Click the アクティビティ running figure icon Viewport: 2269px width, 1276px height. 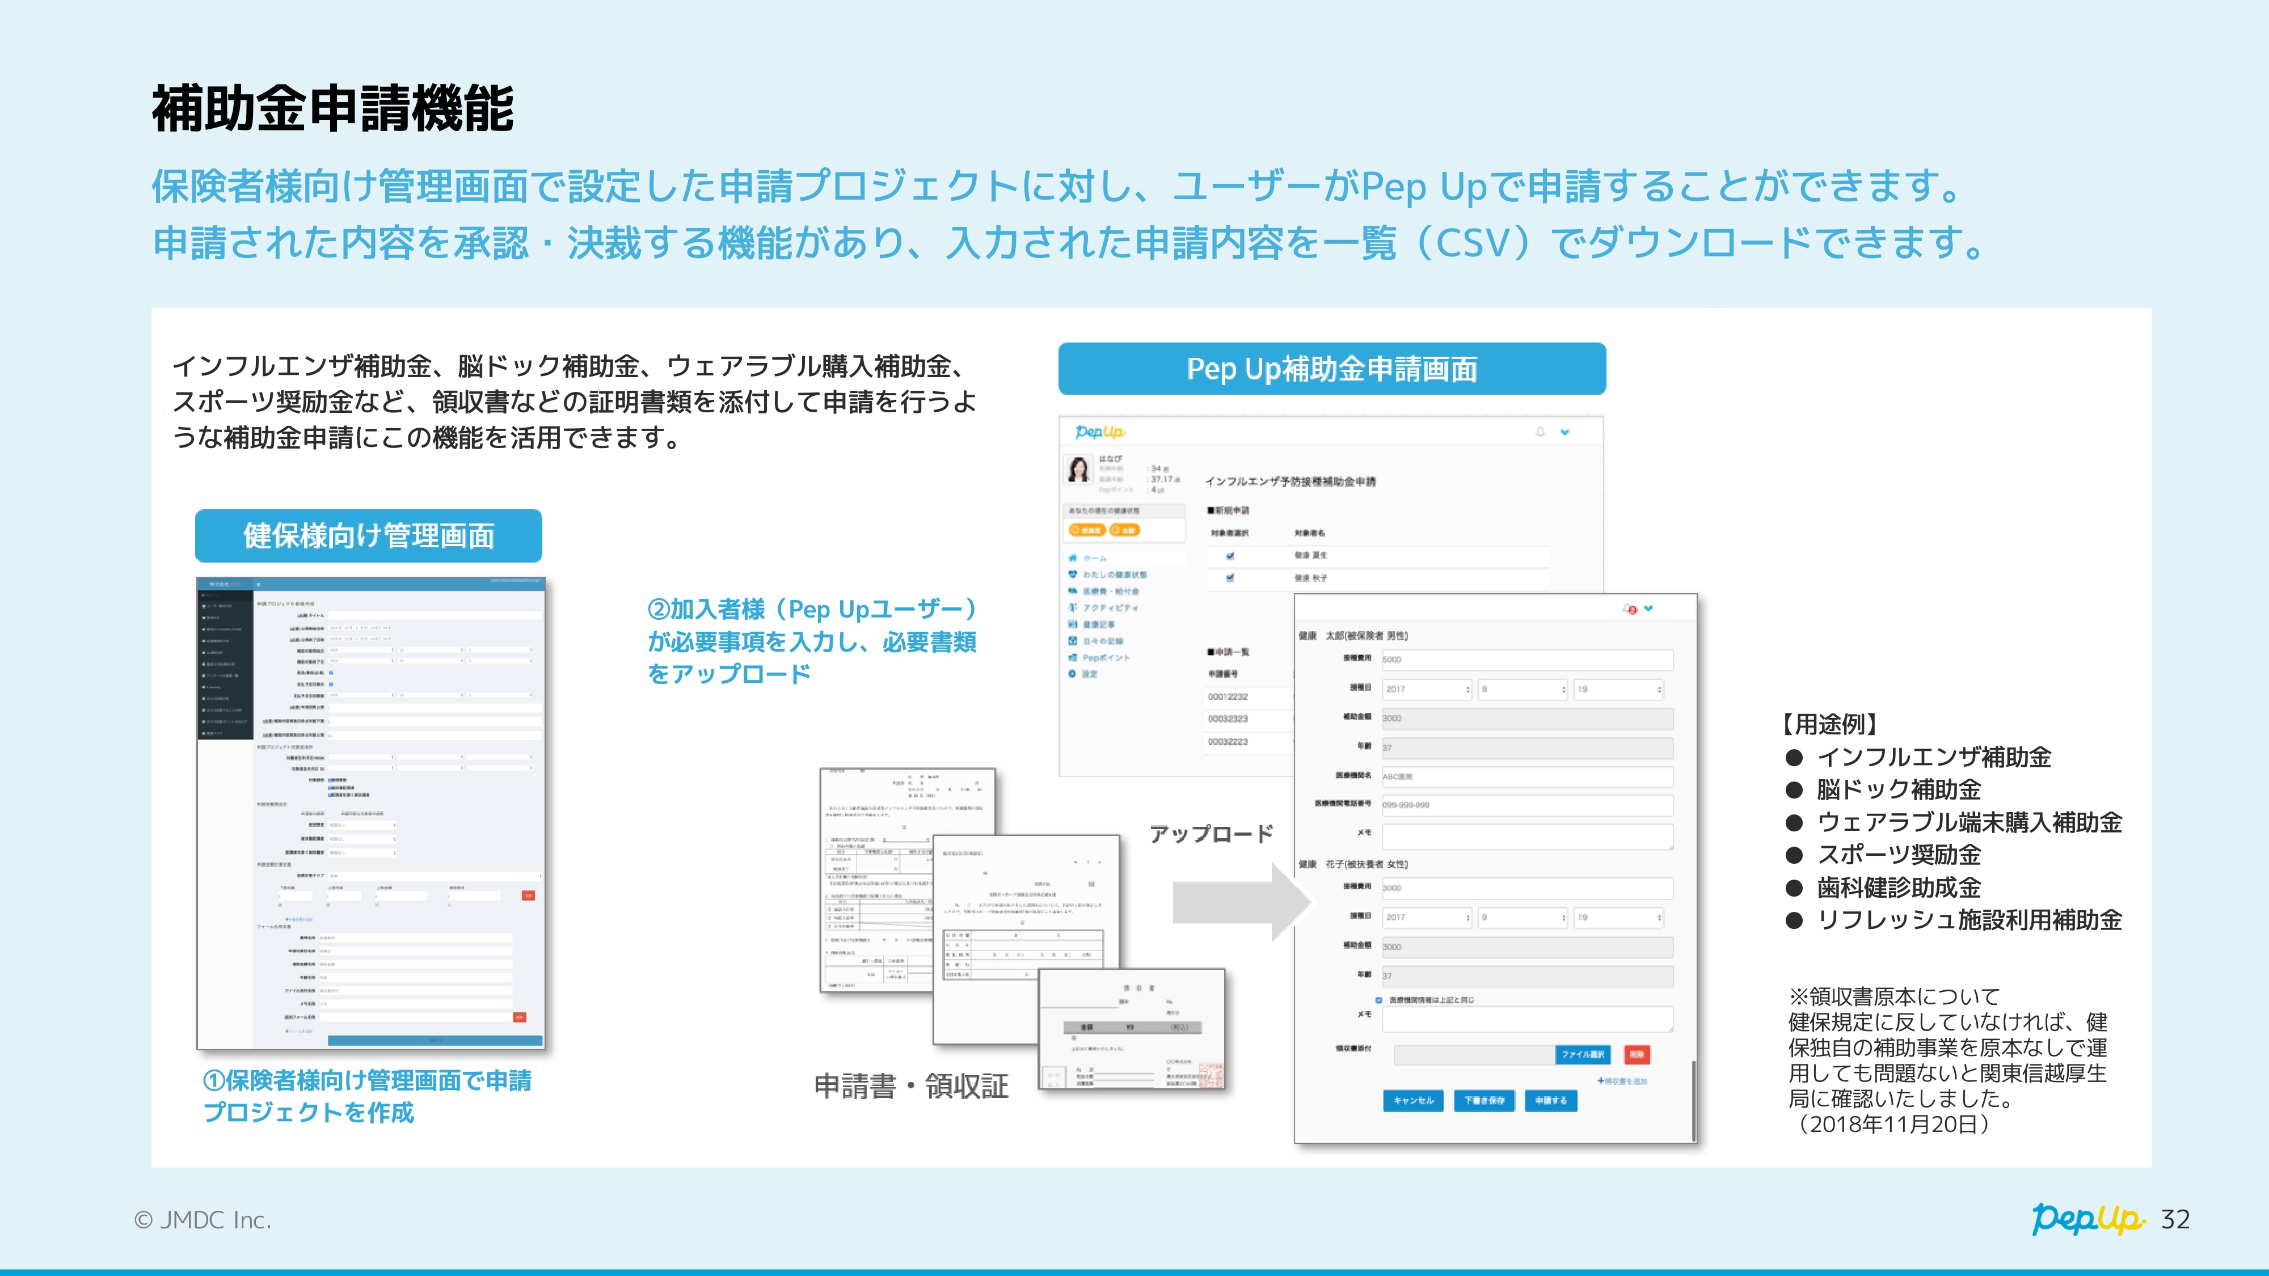(1073, 607)
